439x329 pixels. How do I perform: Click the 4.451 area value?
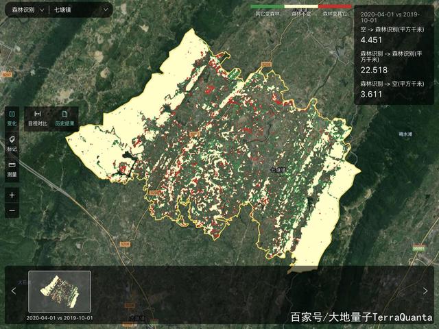(371, 40)
